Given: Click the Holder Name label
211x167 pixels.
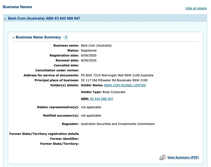Looking at the screenshot, I should [x=92, y=85].
